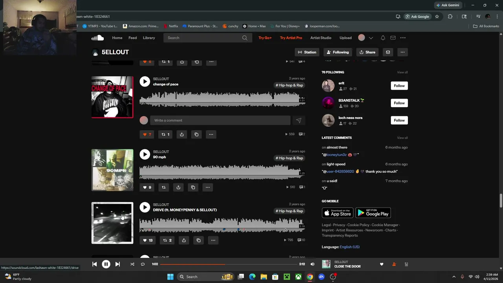Download on the App Store badge
Viewport: 503px width, 283px height.
coord(338,213)
